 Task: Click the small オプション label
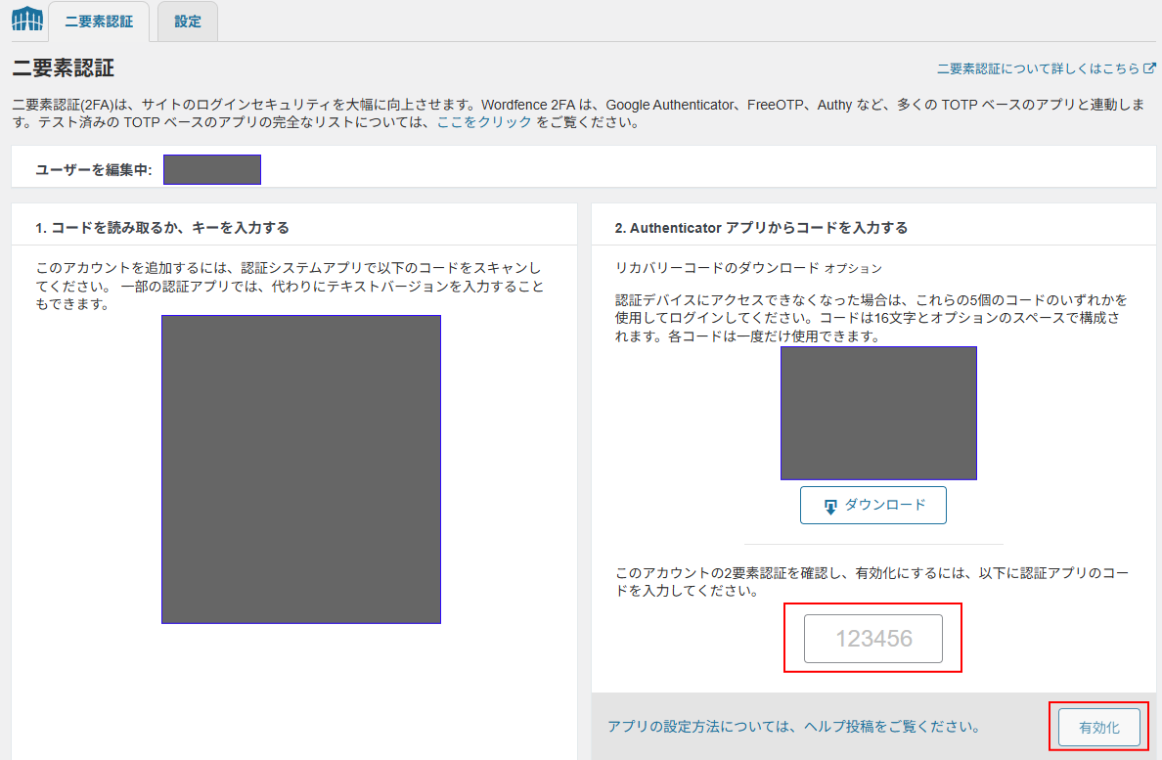point(853,268)
